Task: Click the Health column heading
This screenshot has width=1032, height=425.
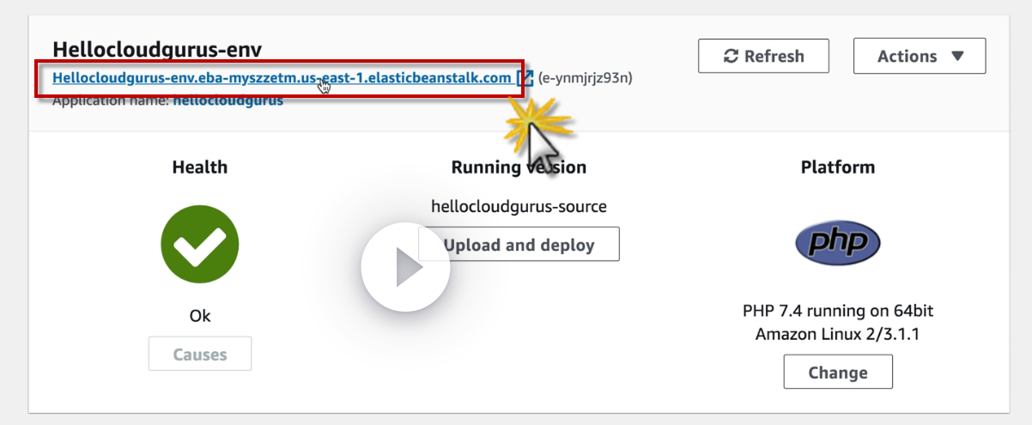Action: [200, 167]
